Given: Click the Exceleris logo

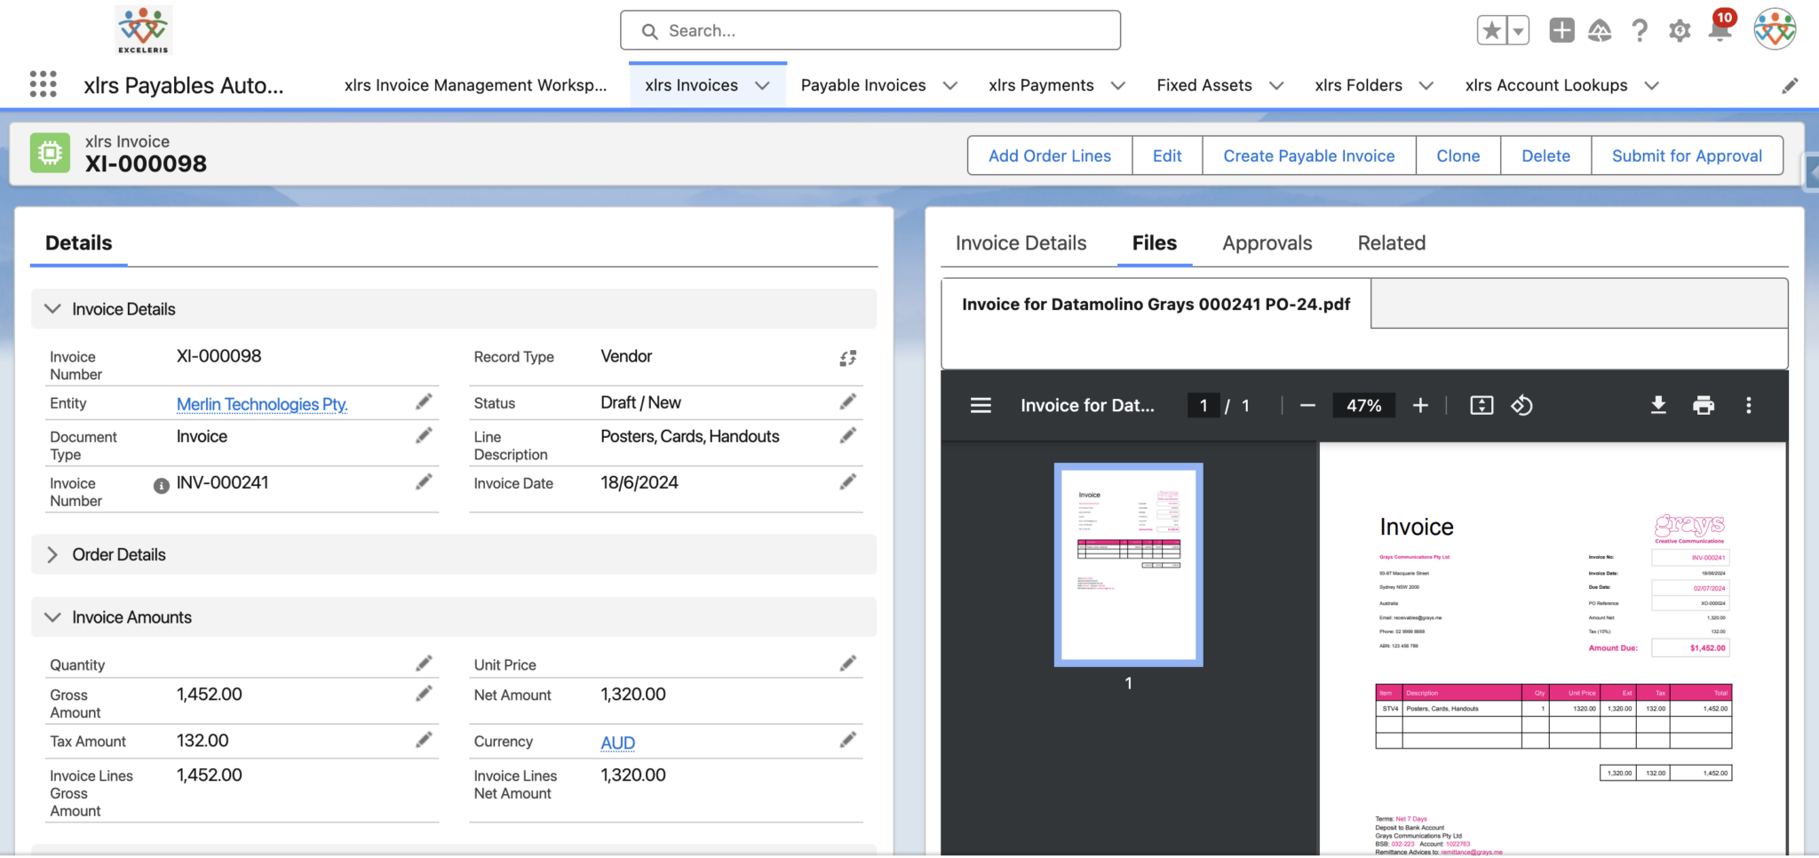Looking at the screenshot, I should (143, 30).
